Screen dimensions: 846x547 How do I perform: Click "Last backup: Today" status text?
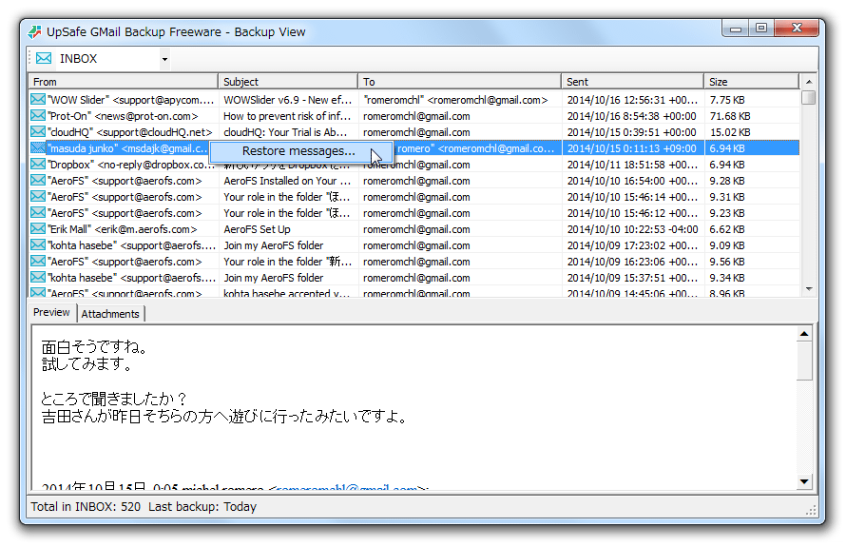point(202,506)
